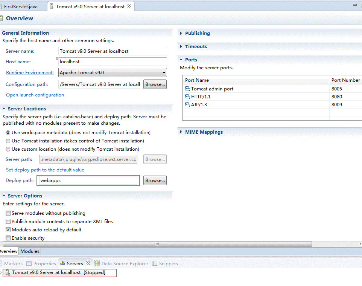Open the Properties view tab
Viewport: 362px width, 286px height.
click(41, 263)
